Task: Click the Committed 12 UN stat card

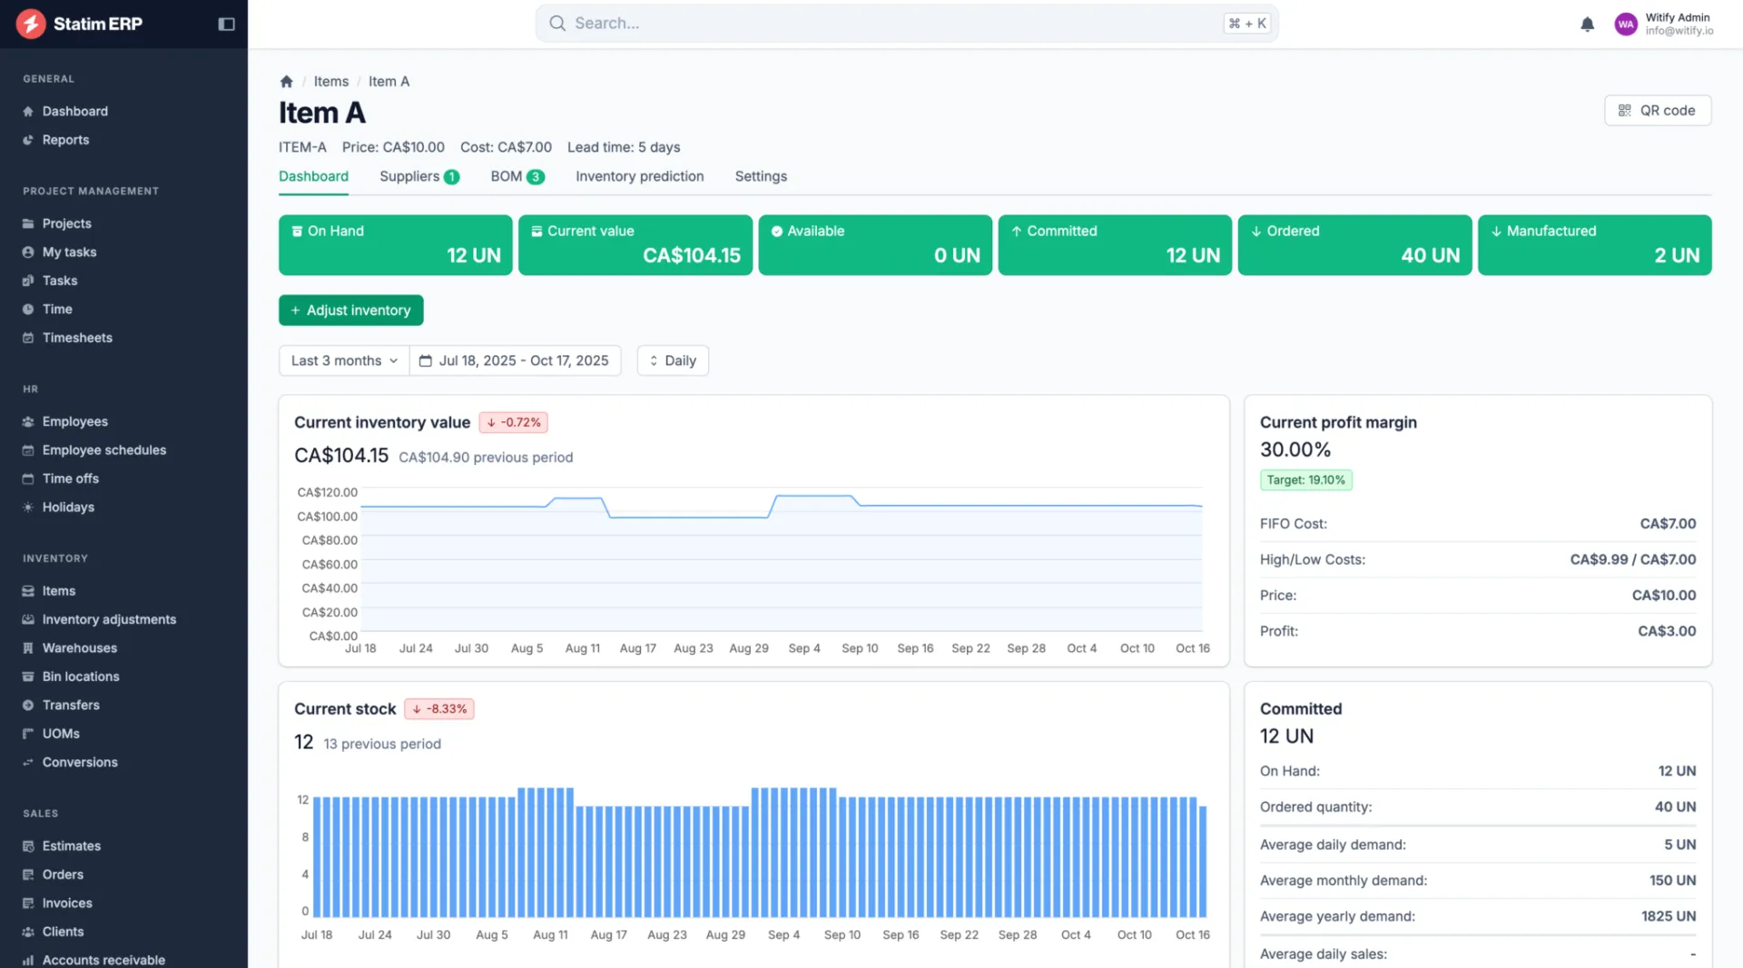Action: coord(1115,245)
